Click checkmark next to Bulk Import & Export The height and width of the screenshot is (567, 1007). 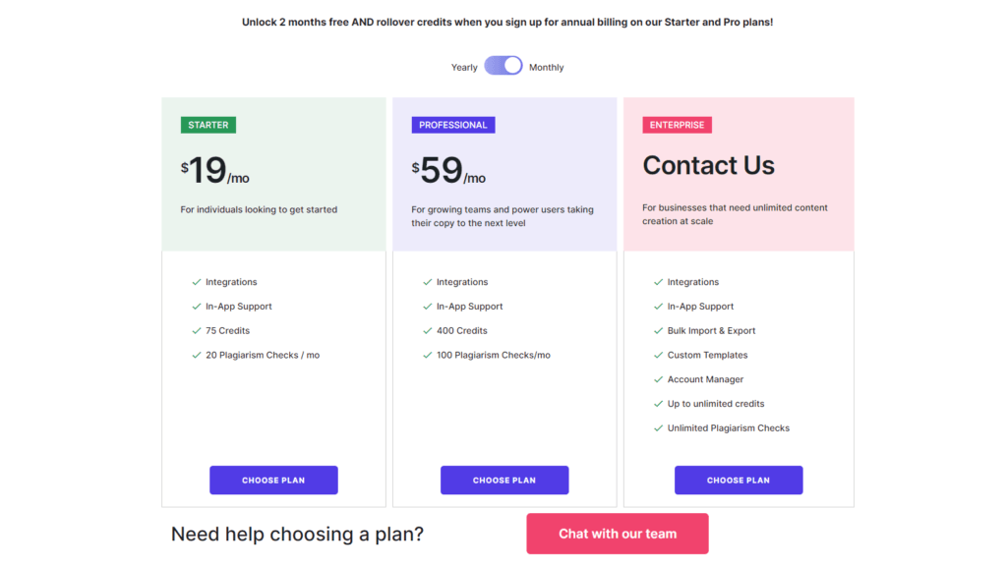tap(658, 331)
